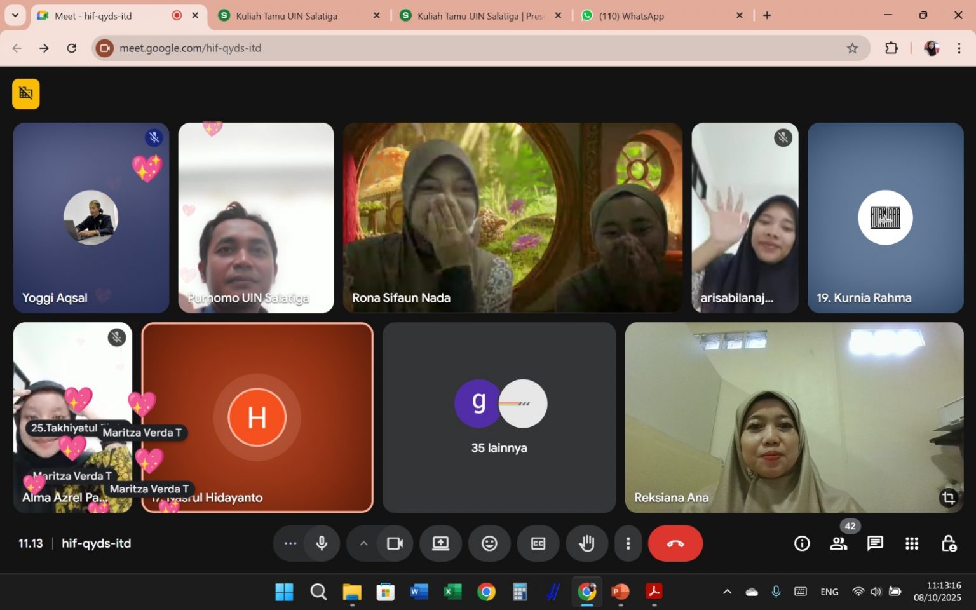Raise your hand
Viewport: 976px width, 610px height.
click(586, 543)
